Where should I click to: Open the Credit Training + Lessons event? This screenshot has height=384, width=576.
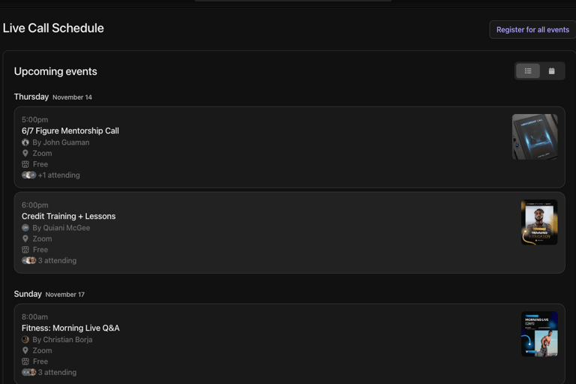pos(69,216)
